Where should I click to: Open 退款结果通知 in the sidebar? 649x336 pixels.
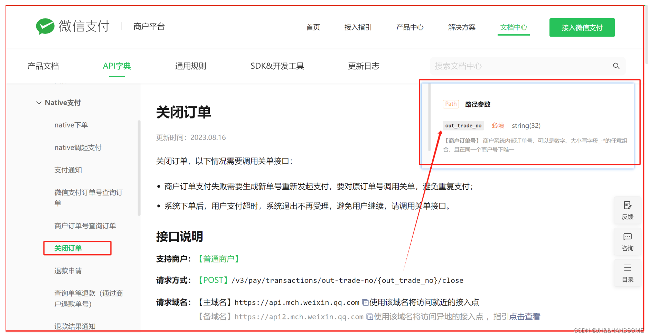pyautogui.click(x=75, y=326)
